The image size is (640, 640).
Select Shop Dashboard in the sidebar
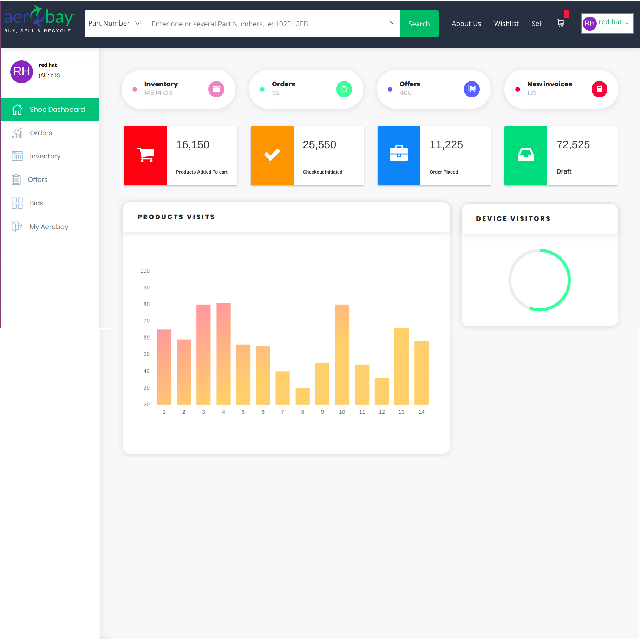pyautogui.click(x=50, y=109)
